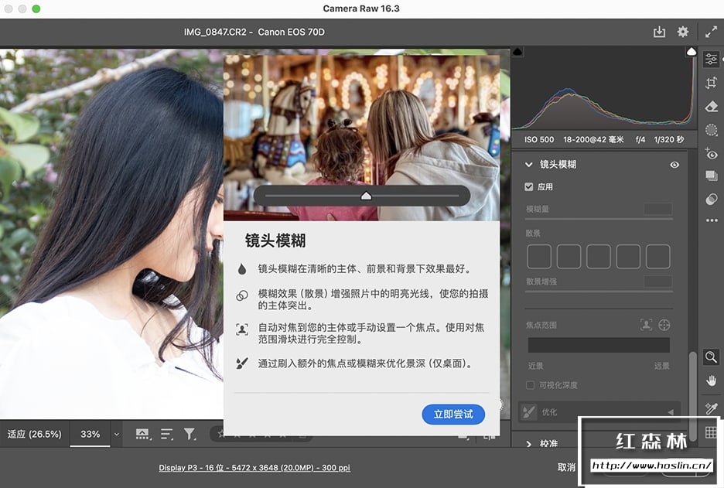Open the zoom percentage dropdown arrow
This screenshot has width=724, height=488.
tap(117, 435)
